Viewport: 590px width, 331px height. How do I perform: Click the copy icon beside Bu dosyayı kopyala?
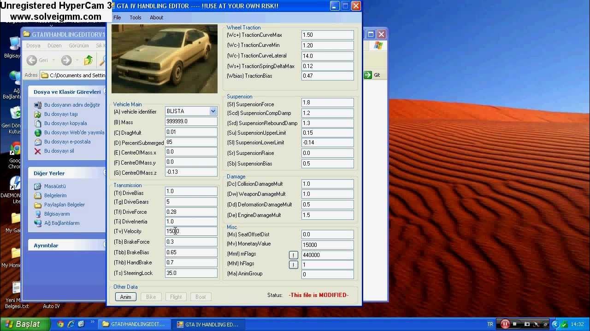coord(38,123)
